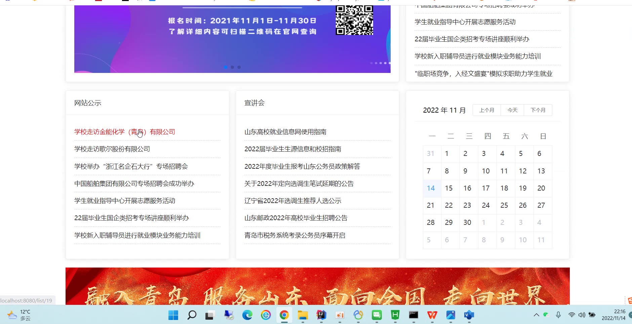Open the terminal icon in the taskbar
The width and height of the screenshot is (632, 324).
[x=413, y=315]
